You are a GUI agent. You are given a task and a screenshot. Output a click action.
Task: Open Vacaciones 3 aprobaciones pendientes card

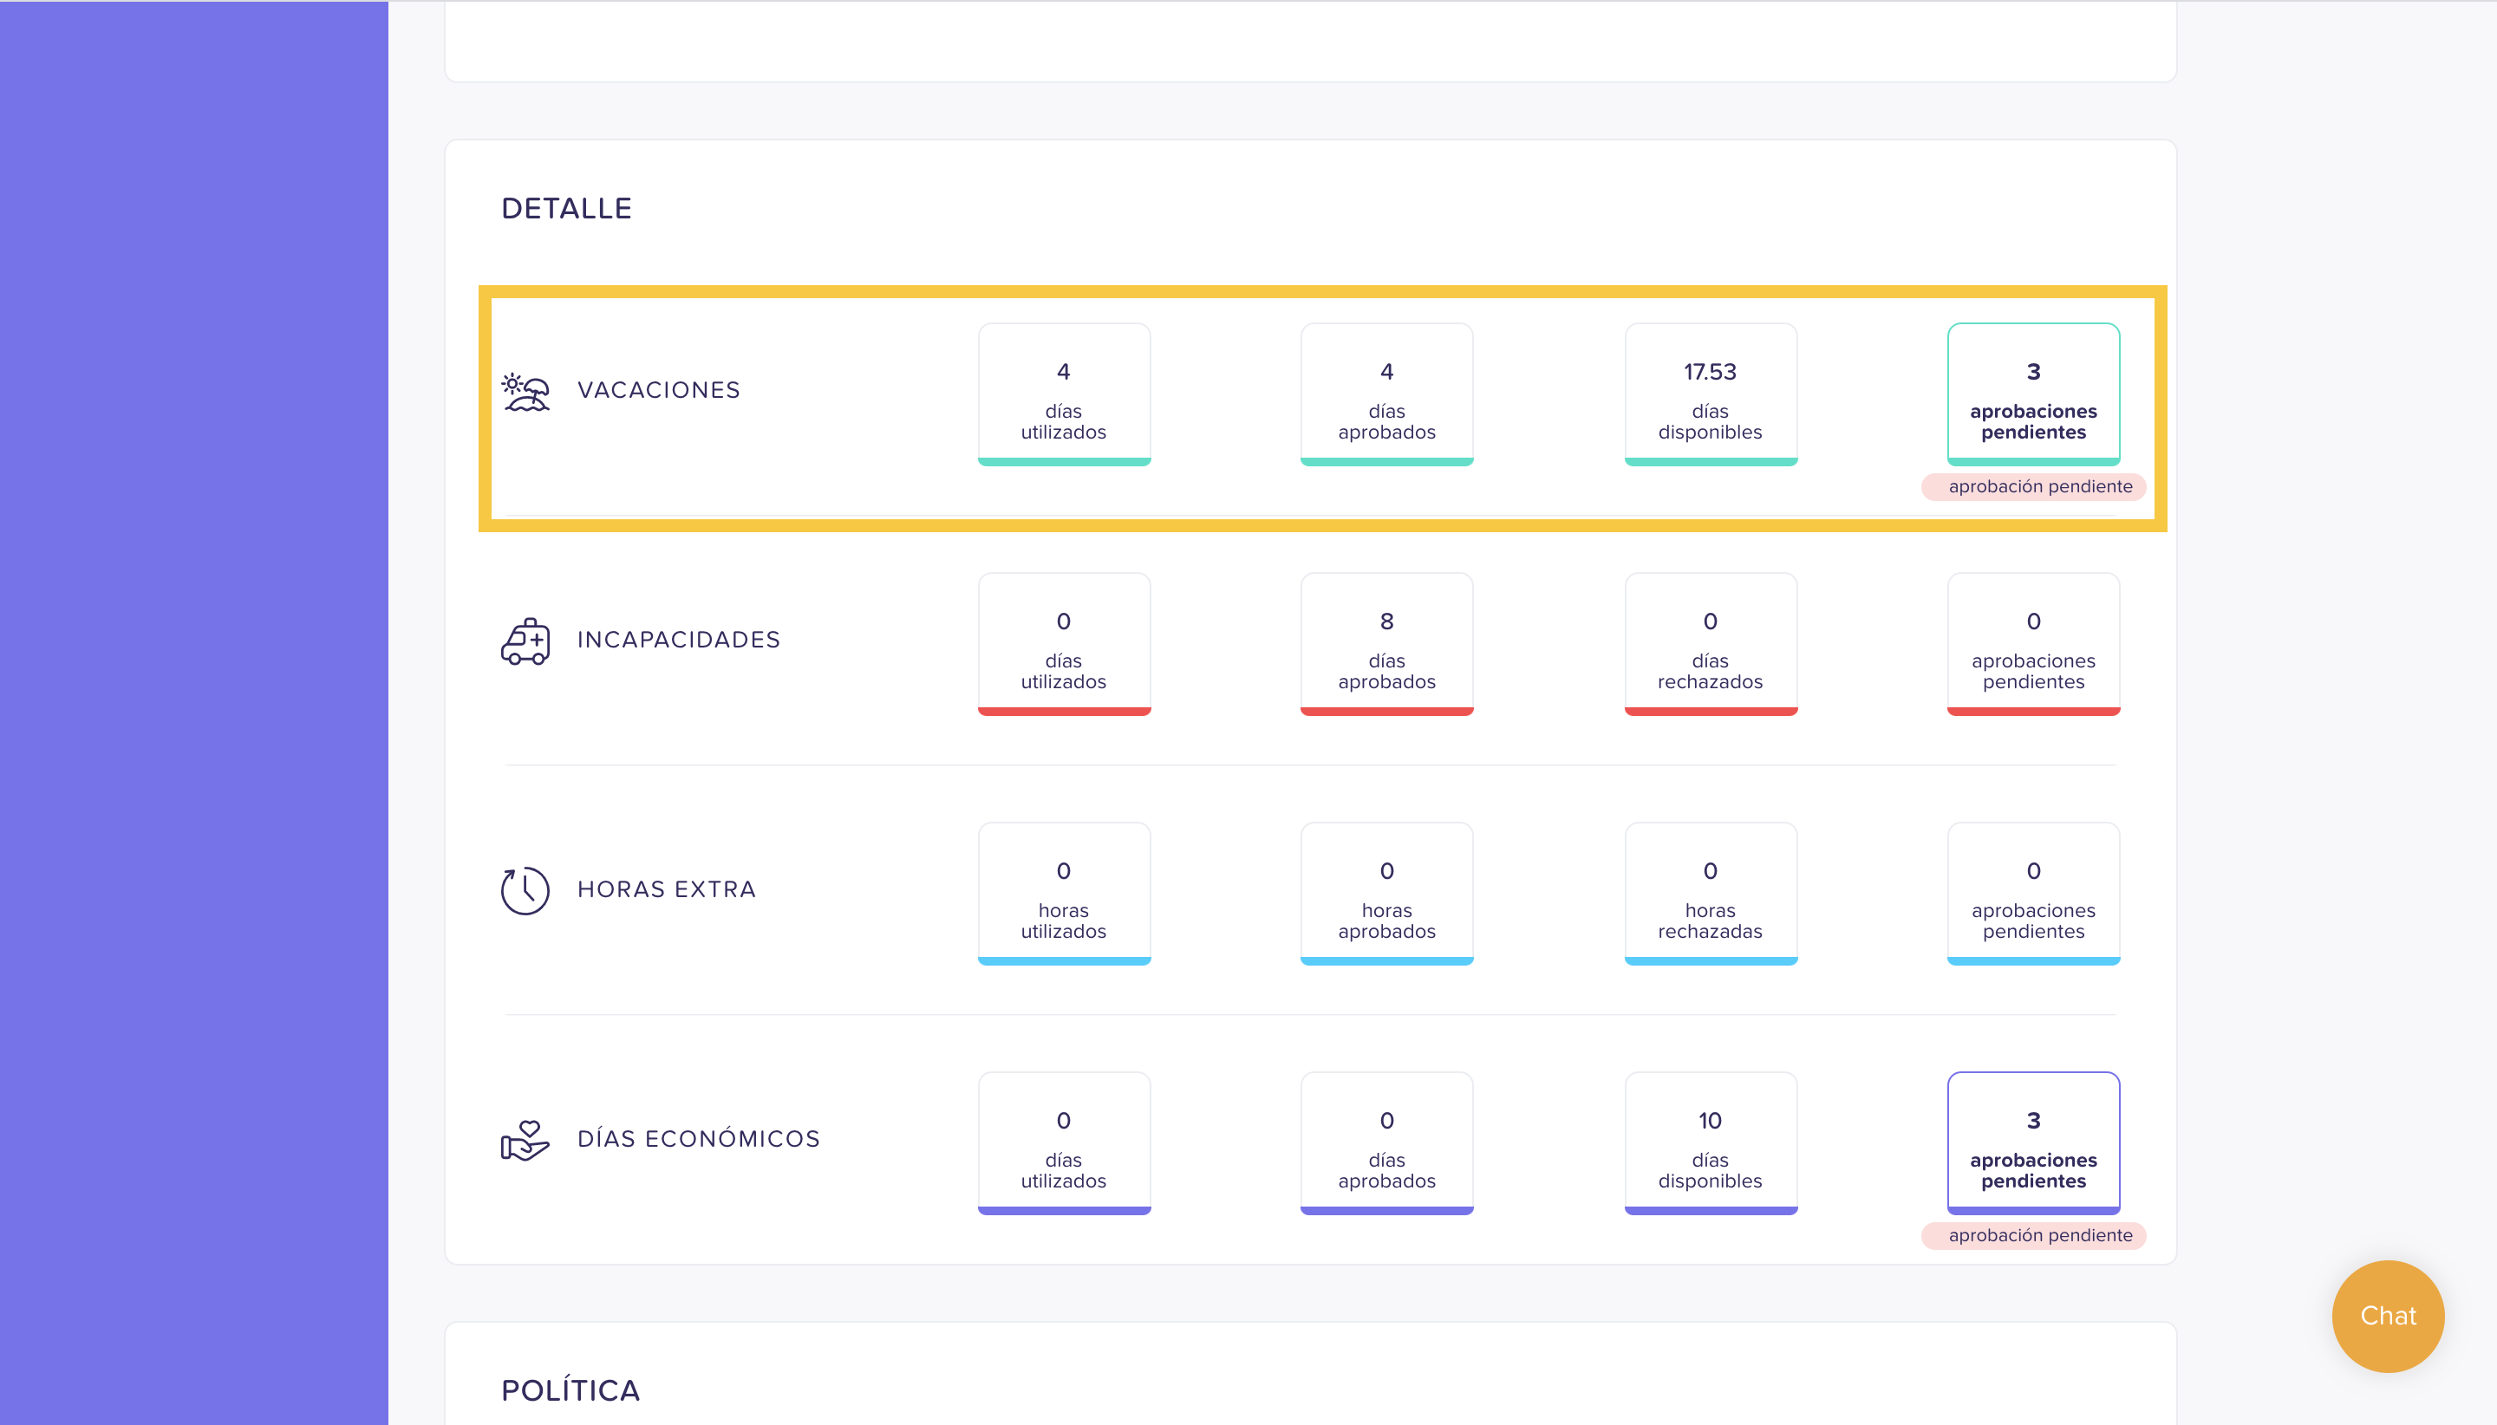point(2033,394)
